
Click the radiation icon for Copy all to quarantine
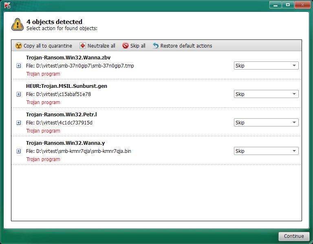19,46
